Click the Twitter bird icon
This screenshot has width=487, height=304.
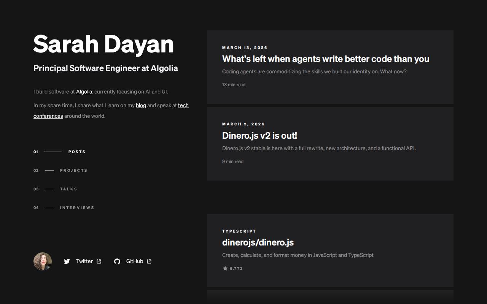coord(67,261)
